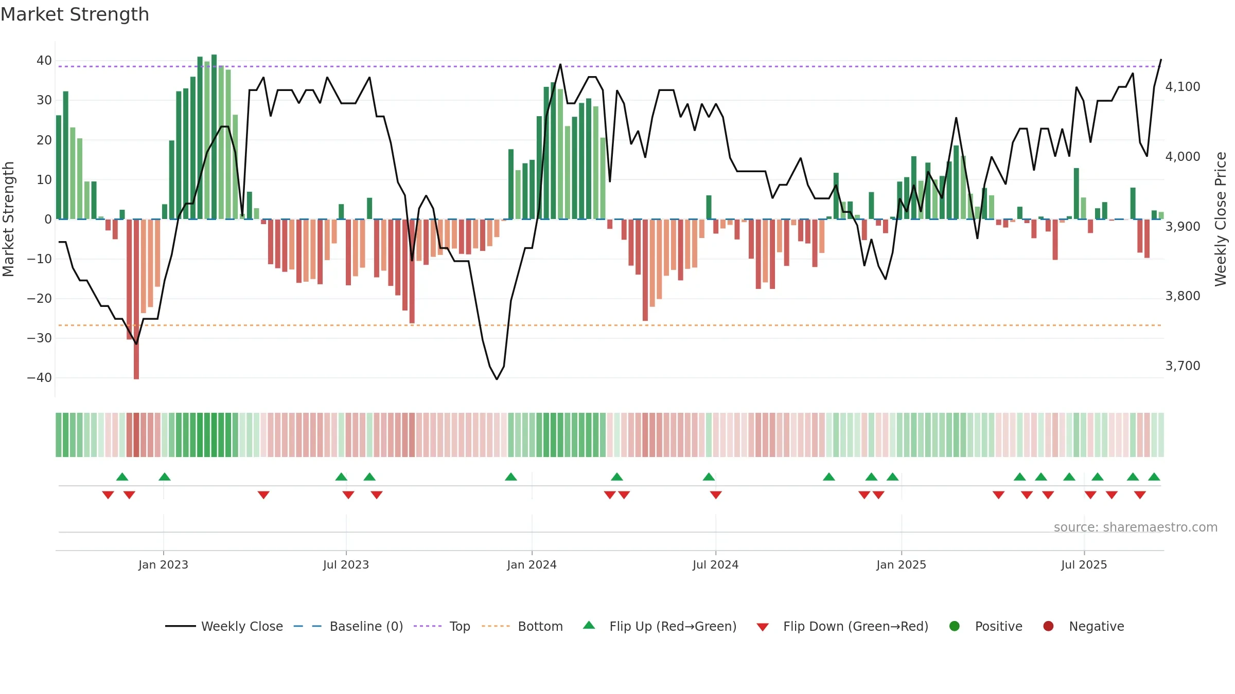This screenshot has width=1235, height=694.
Task: Click the lone red flip-down triangle between Jan 2023 and Jul 2023
Action: pos(263,495)
